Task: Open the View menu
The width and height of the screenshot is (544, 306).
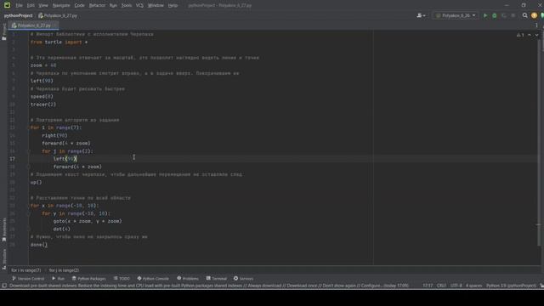Action: point(43,5)
